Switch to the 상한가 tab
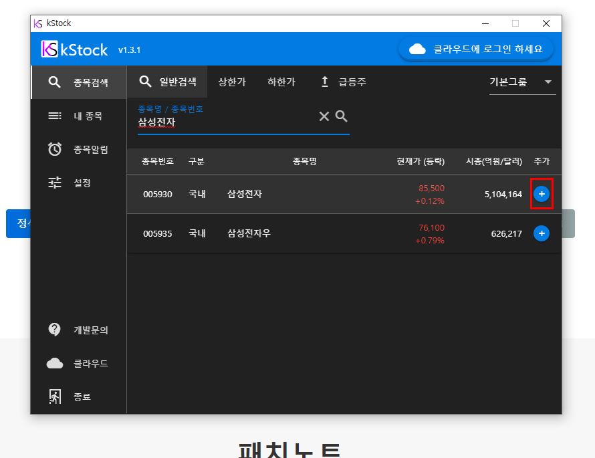This screenshot has height=458, width=595. click(232, 82)
